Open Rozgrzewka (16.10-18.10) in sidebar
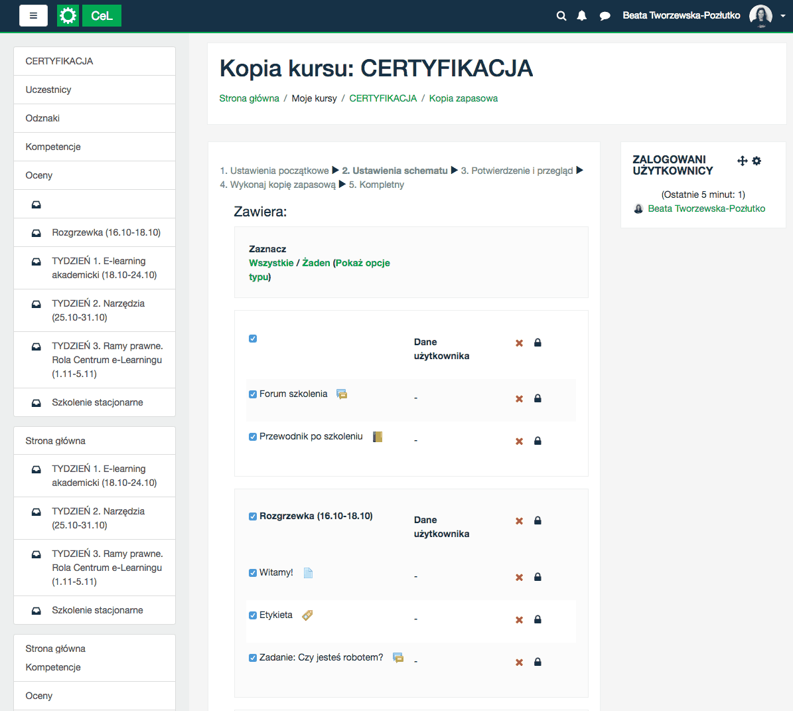The image size is (793, 711). [95, 232]
